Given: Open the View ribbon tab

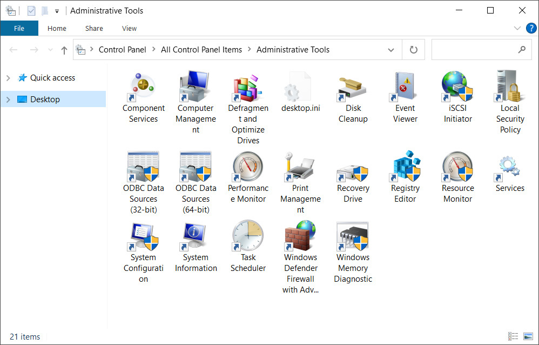Looking at the screenshot, I should 129,28.
